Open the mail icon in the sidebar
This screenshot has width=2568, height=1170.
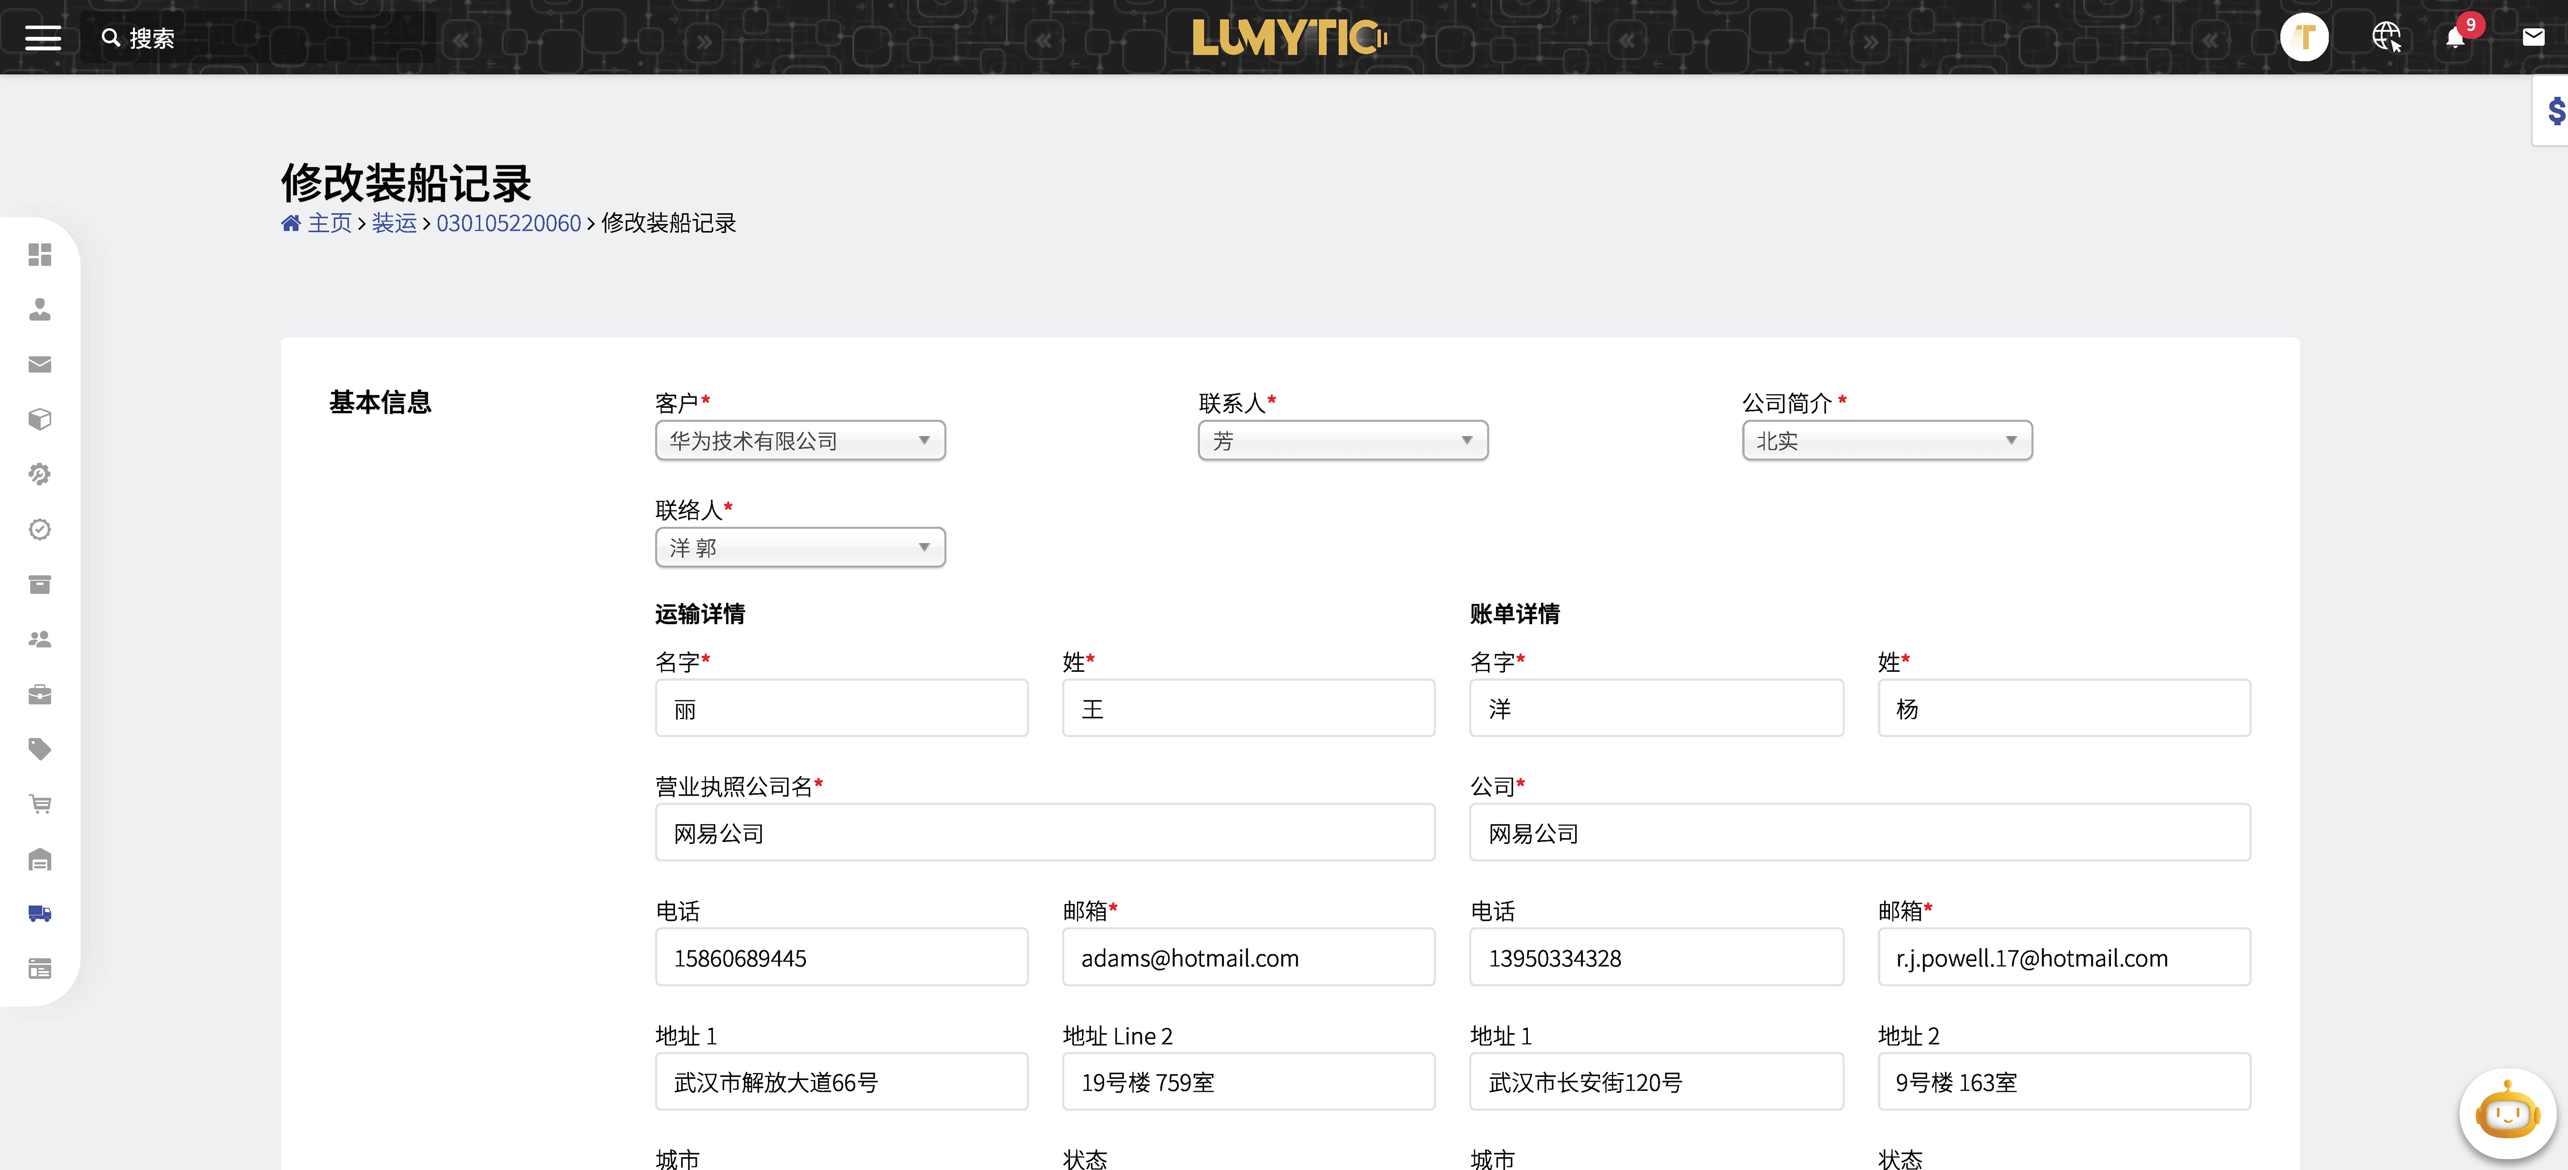[x=40, y=364]
